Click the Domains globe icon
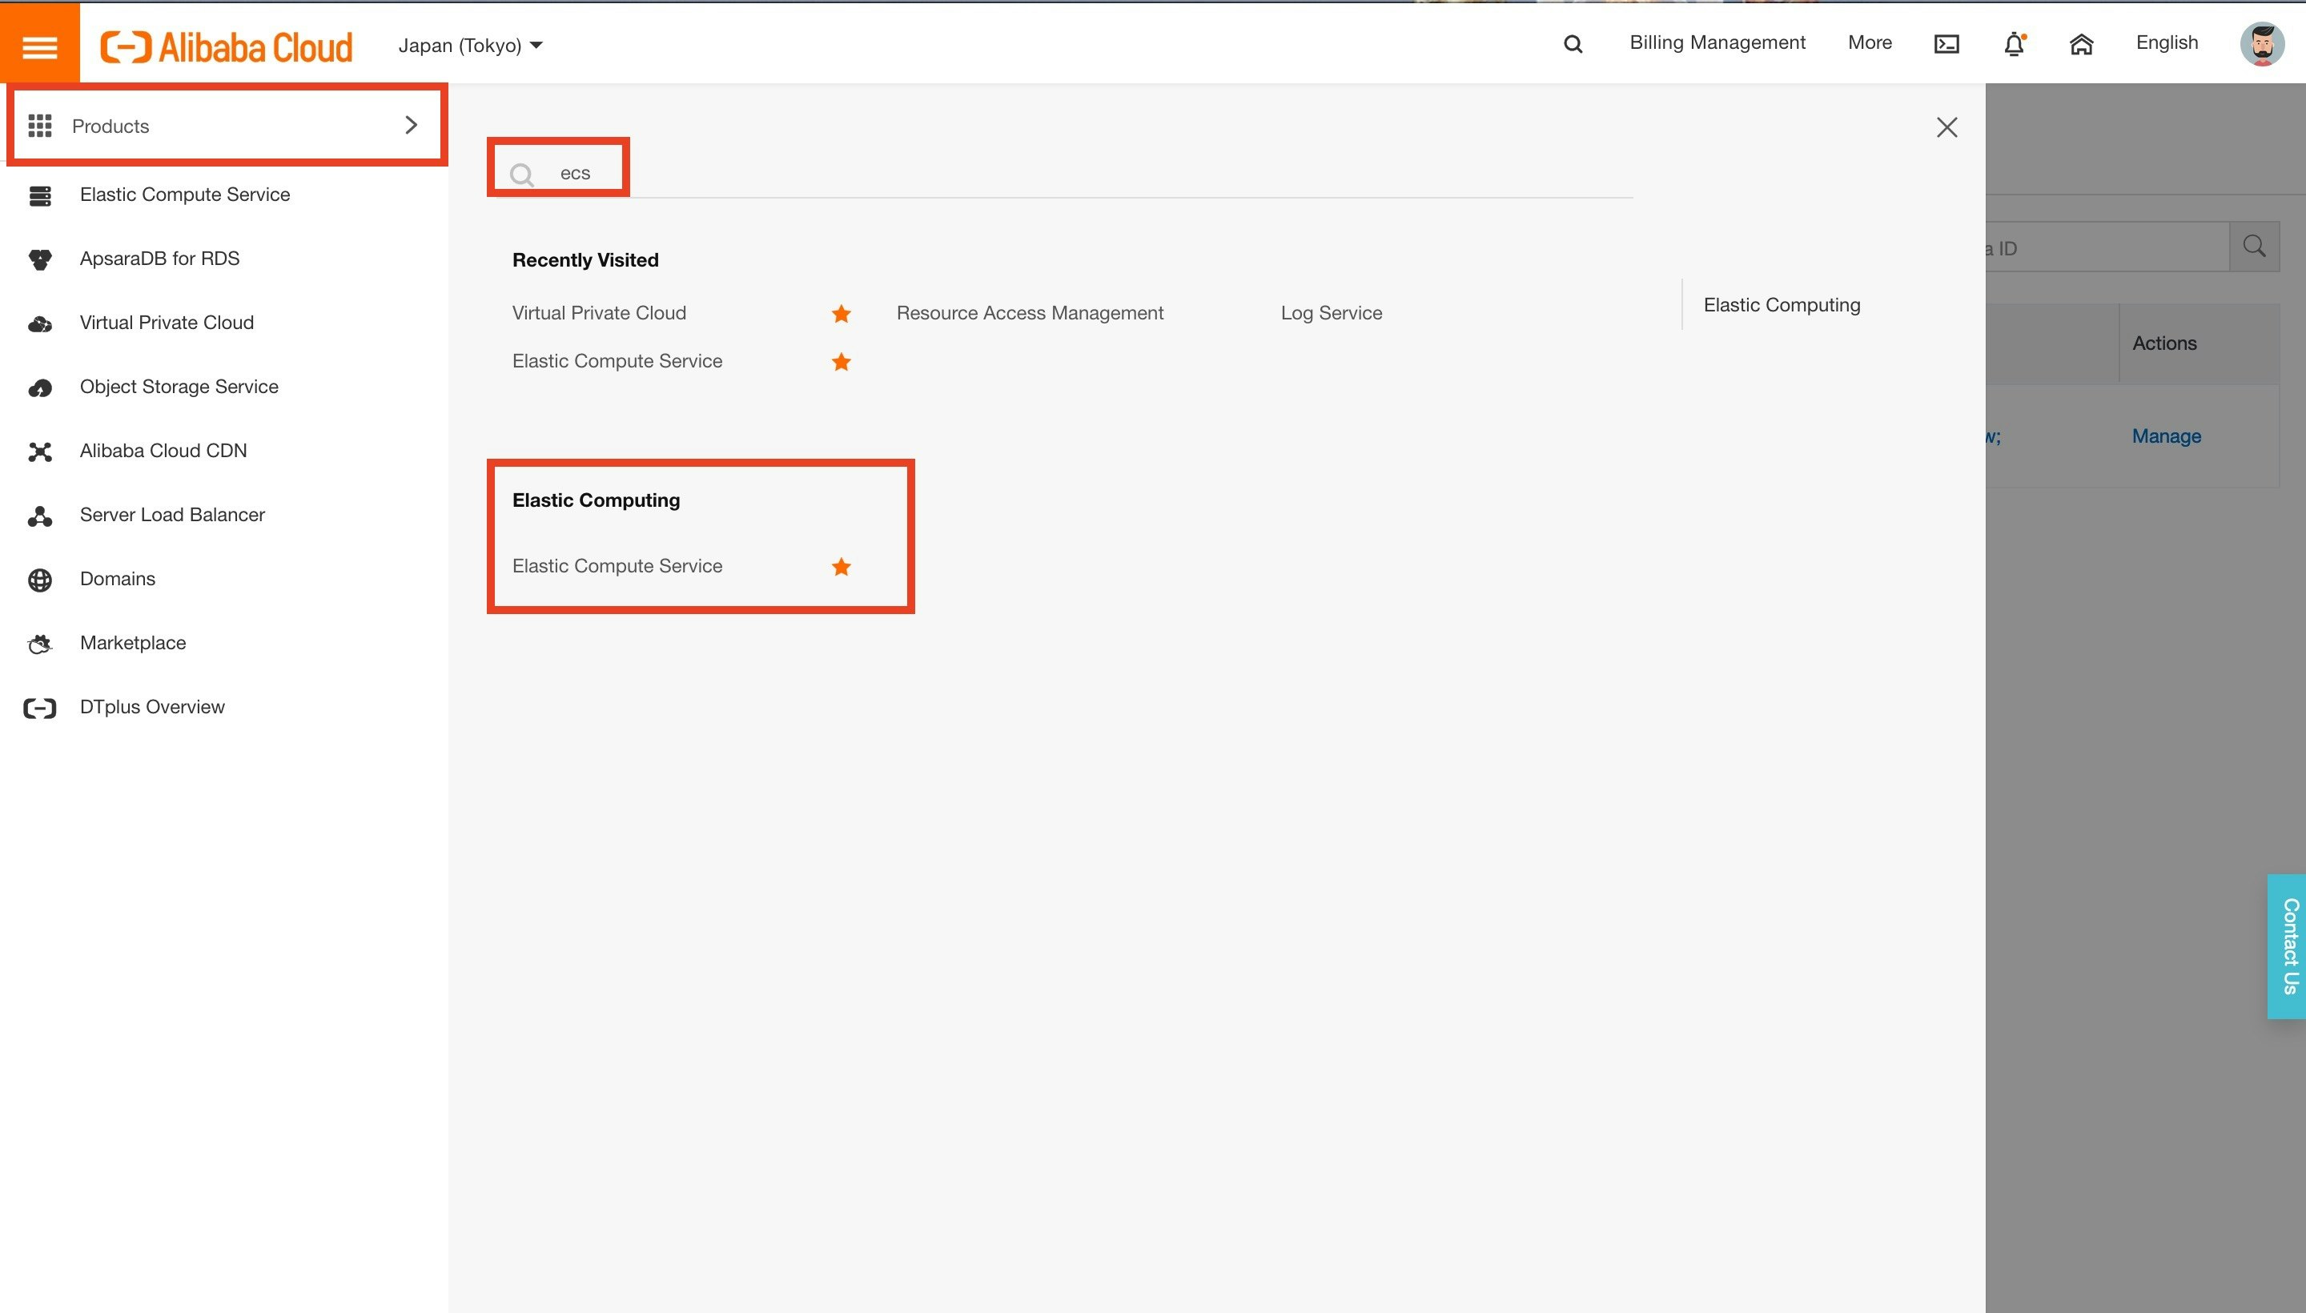The image size is (2306, 1313). coord(40,580)
